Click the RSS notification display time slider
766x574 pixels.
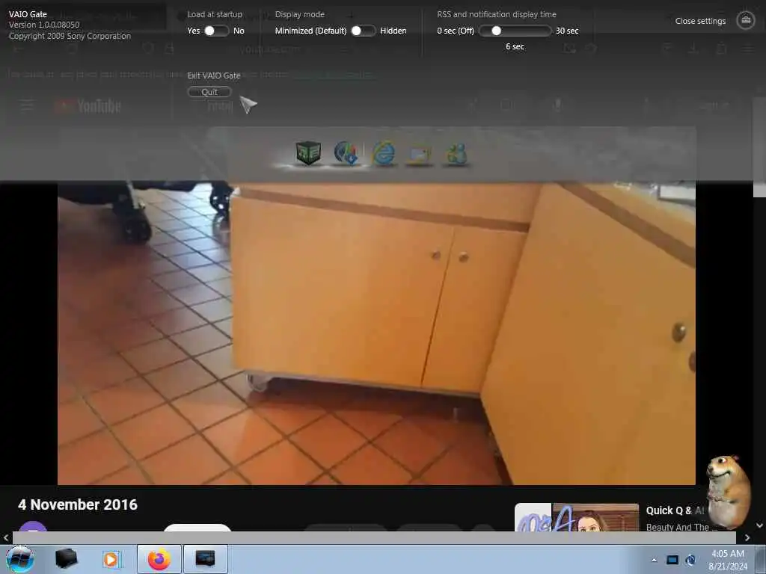515,31
